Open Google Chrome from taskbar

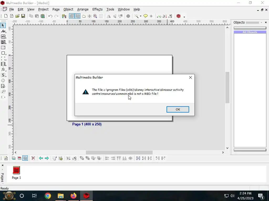(48, 196)
